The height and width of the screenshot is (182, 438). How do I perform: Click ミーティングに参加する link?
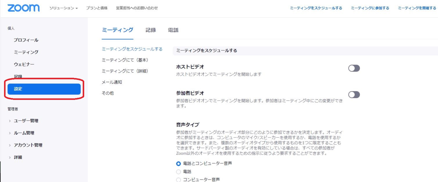click(370, 8)
